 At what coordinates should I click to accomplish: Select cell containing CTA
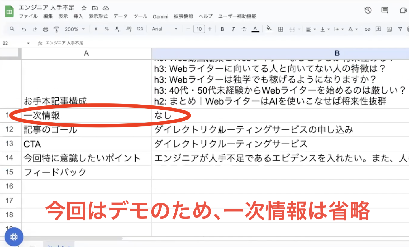[86, 144]
